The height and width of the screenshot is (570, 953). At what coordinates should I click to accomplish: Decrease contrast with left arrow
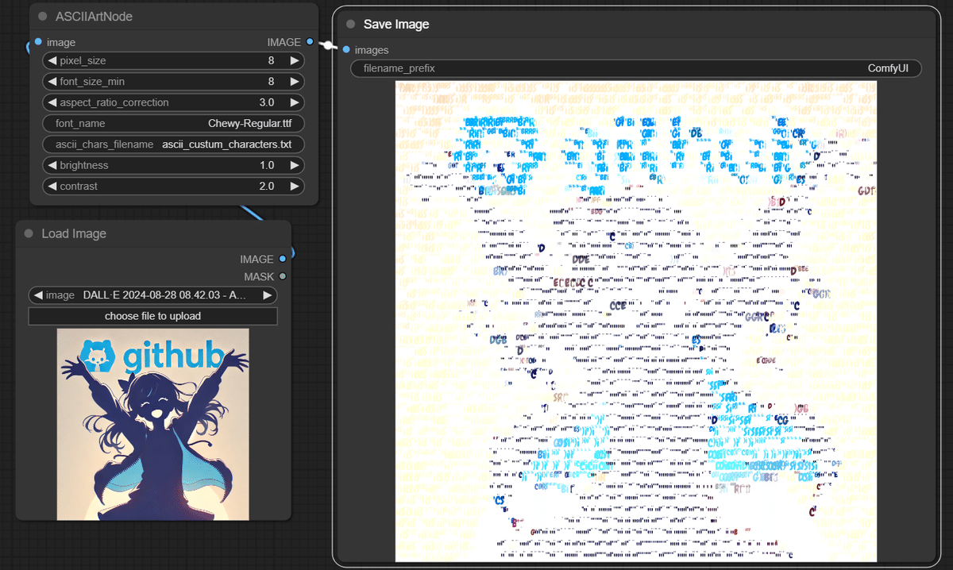[x=52, y=186]
